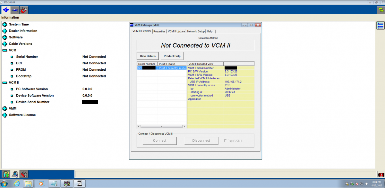Click the Serial Number column header in device list

[147, 64]
